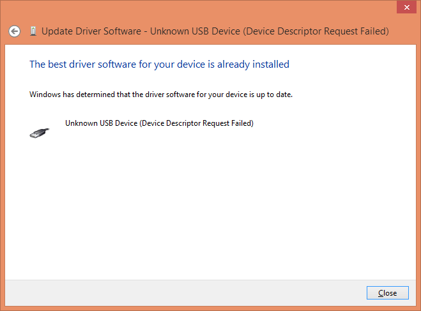Select the 'Unknown USB Device' label beside plug icon
The height and width of the screenshot is (311, 421).
pyautogui.click(x=159, y=123)
